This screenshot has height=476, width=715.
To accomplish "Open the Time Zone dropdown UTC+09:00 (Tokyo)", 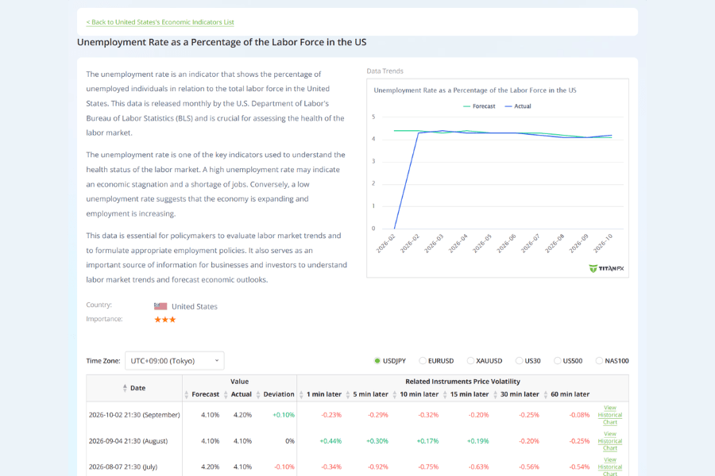I will coord(174,361).
